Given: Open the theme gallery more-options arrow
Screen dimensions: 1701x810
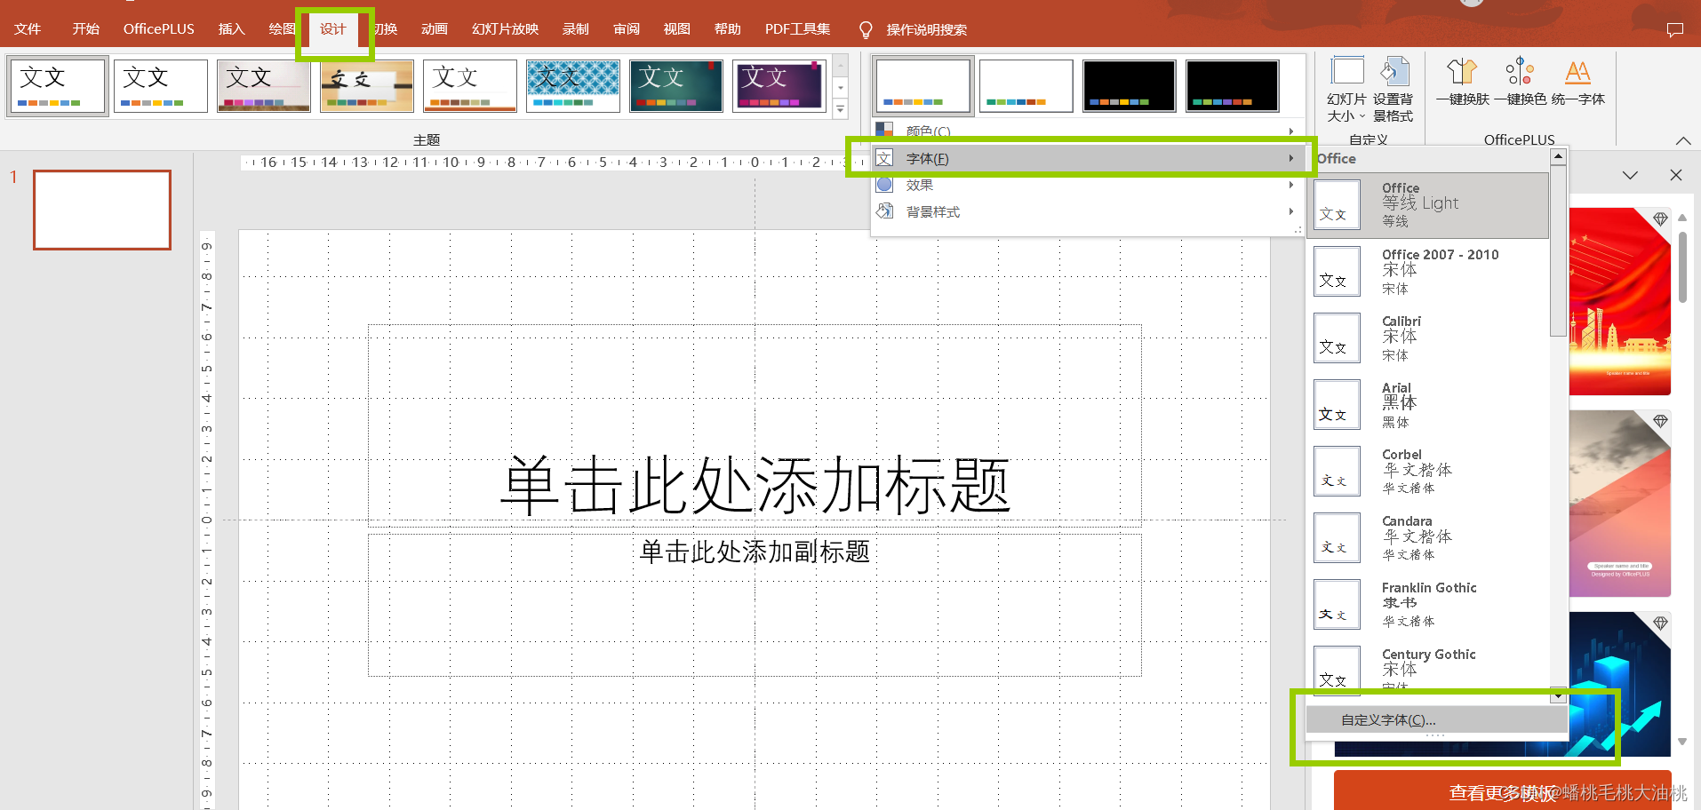Looking at the screenshot, I should (840, 108).
